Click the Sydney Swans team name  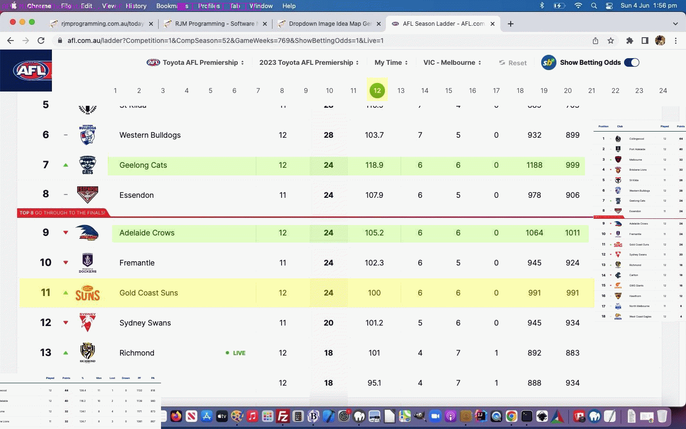point(145,323)
